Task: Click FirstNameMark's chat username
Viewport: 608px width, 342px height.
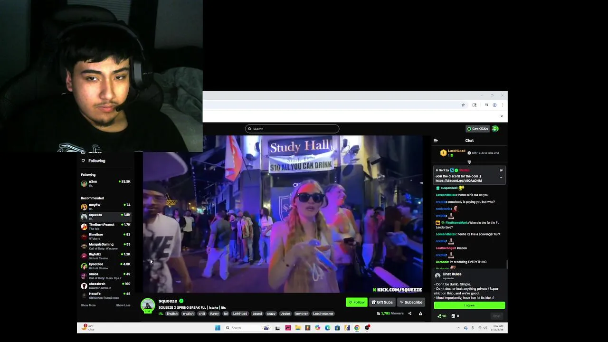Action: (x=457, y=222)
